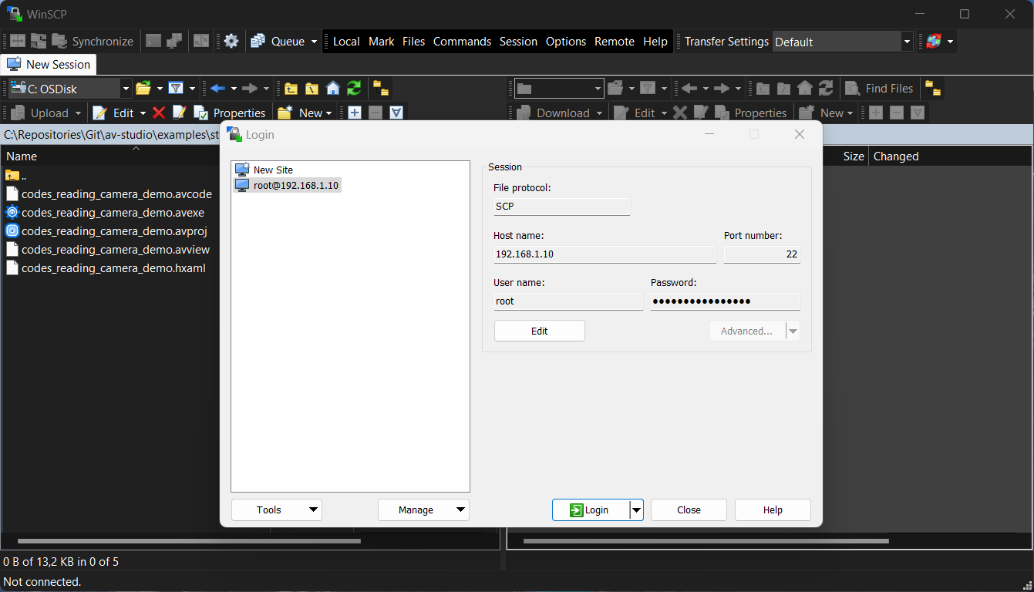The image size is (1034, 592).
Task: Click the local back arrow icon
Action: click(x=218, y=89)
